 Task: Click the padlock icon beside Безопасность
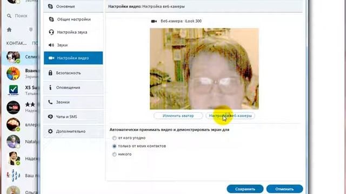tap(50, 73)
